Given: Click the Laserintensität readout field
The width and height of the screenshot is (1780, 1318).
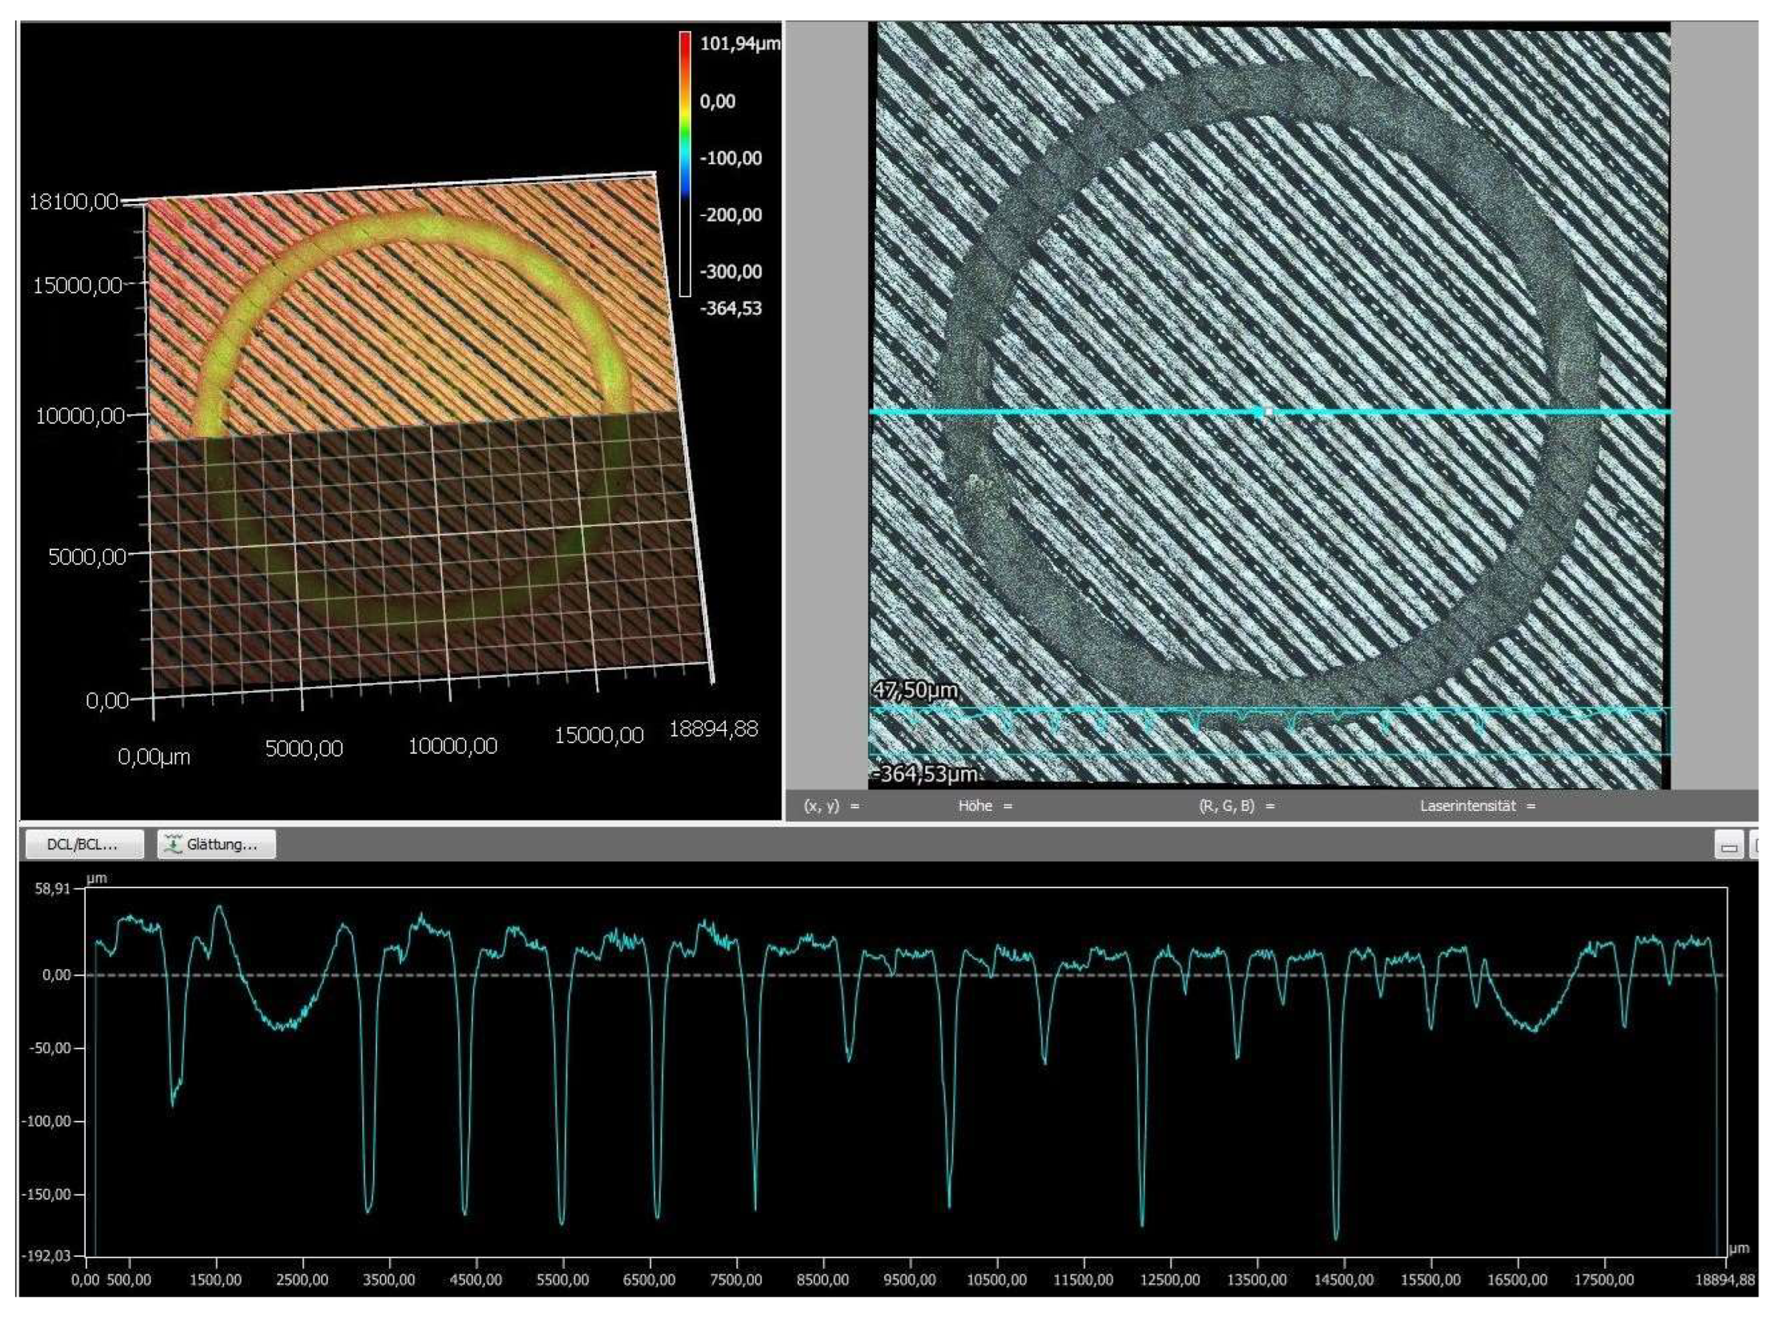Looking at the screenshot, I should coord(1477,806).
